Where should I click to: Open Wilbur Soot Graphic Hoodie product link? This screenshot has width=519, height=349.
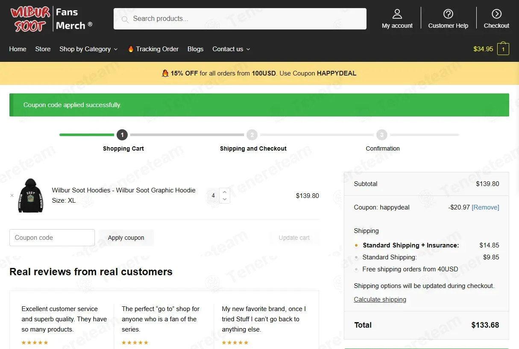[x=123, y=190]
